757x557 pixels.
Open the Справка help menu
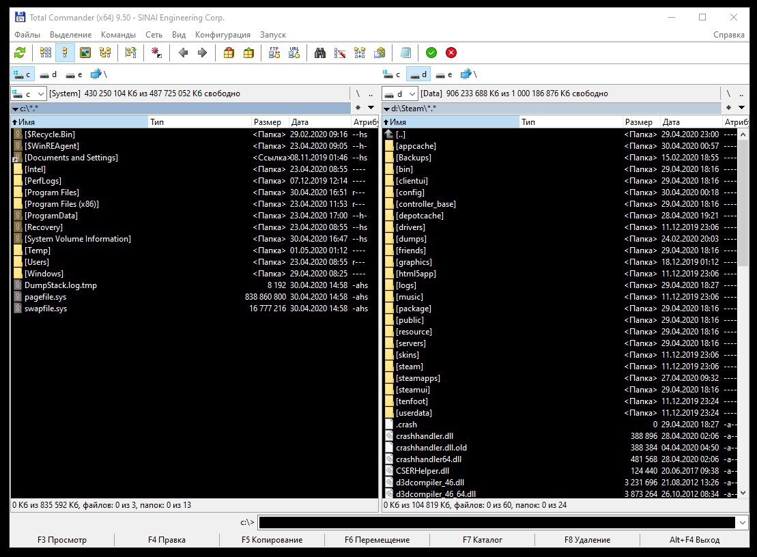(728, 35)
